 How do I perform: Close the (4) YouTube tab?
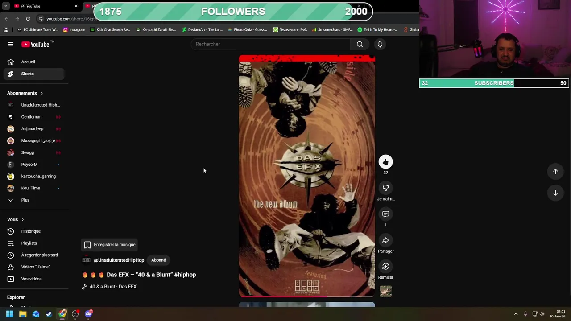pyautogui.click(x=76, y=6)
